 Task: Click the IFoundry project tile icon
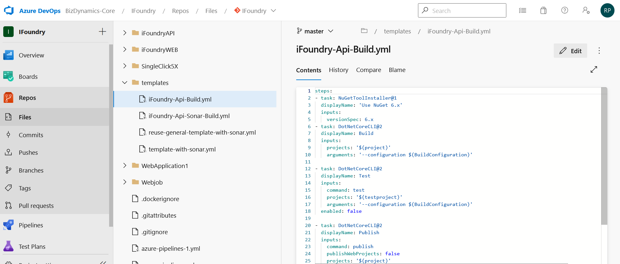(x=8, y=32)
